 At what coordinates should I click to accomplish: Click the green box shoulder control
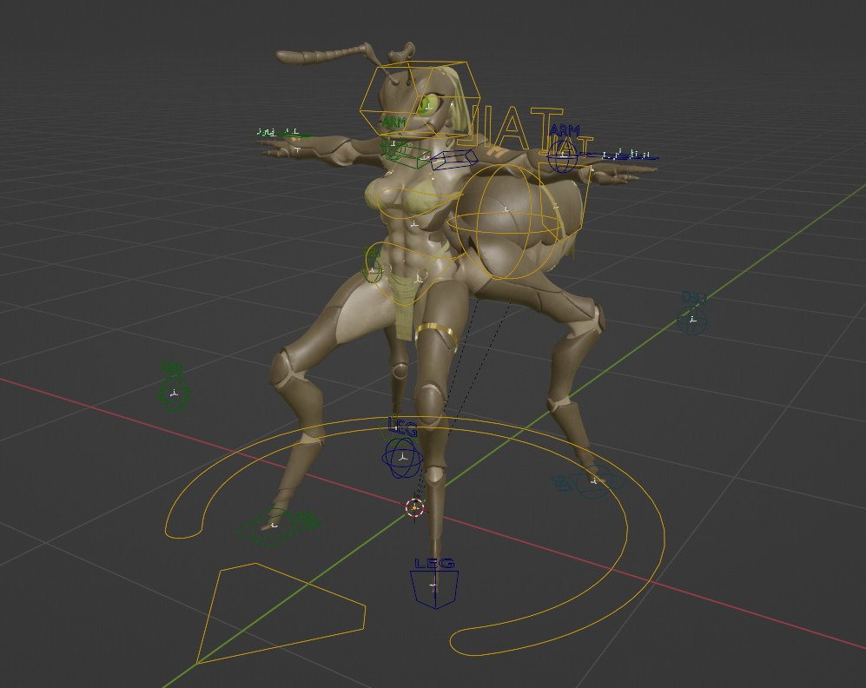pos(407,155)
